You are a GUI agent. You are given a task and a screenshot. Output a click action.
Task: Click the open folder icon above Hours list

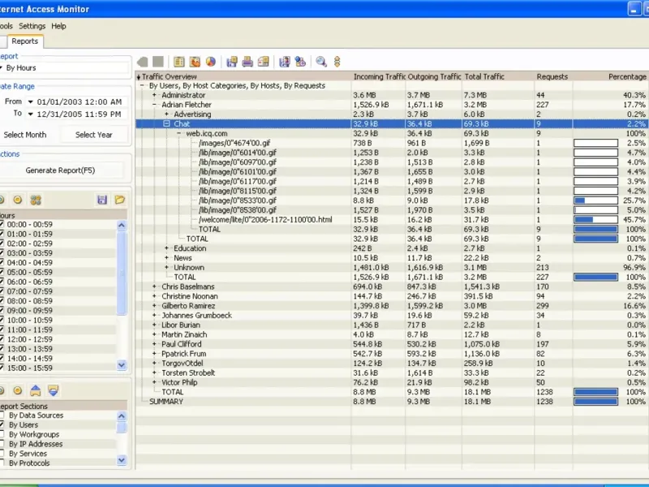[119, 200]
